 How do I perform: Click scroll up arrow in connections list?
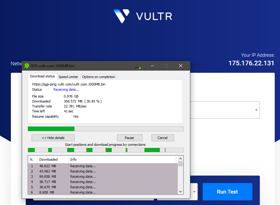pos(180,159)
